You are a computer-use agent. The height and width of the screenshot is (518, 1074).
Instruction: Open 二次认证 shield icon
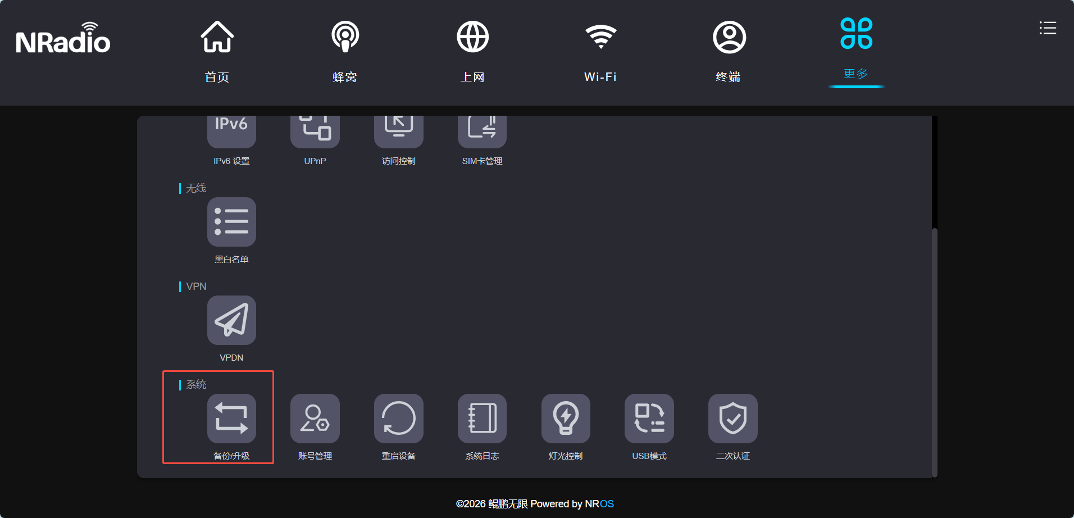pyautogui.click(x=732, y=419)
